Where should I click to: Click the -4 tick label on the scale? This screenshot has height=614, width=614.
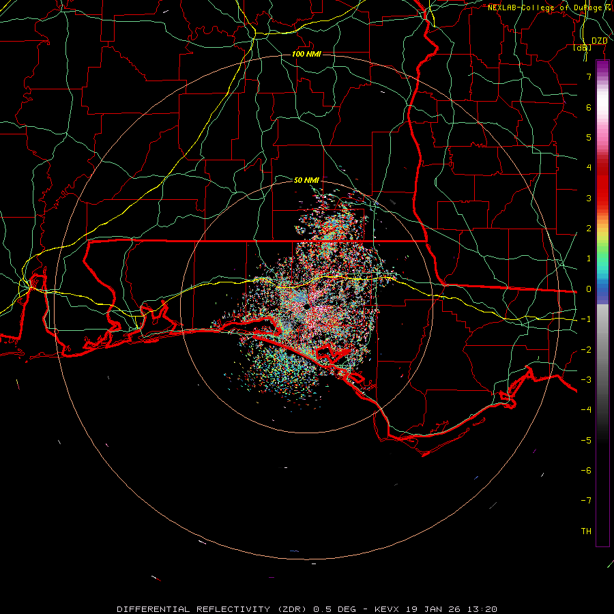586,409
